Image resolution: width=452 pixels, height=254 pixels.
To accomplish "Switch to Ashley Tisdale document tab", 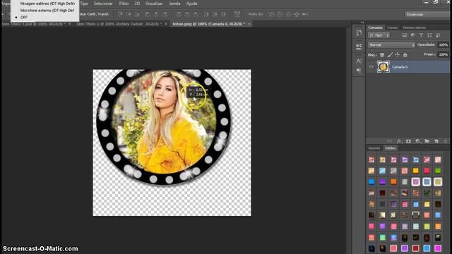I will pos(119,24).
